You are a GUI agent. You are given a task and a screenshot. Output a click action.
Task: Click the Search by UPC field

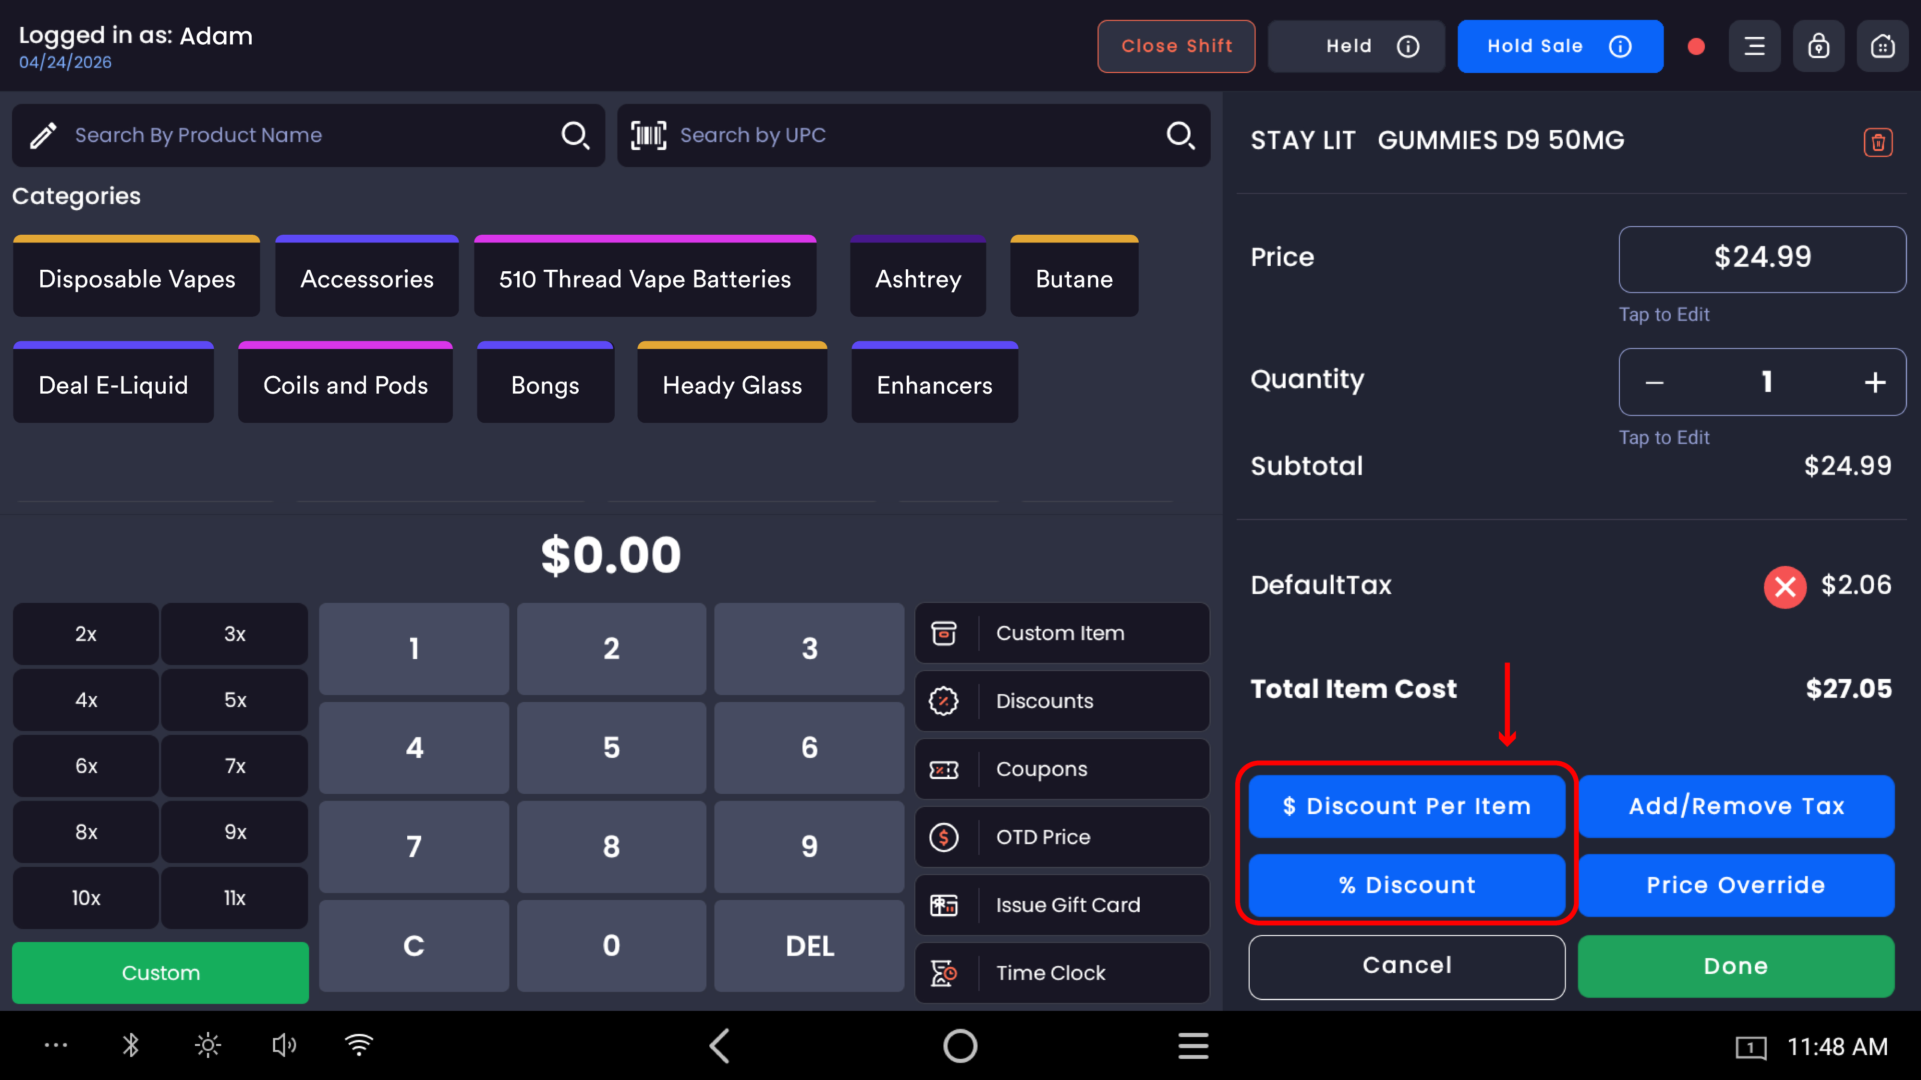coord(913,135)
